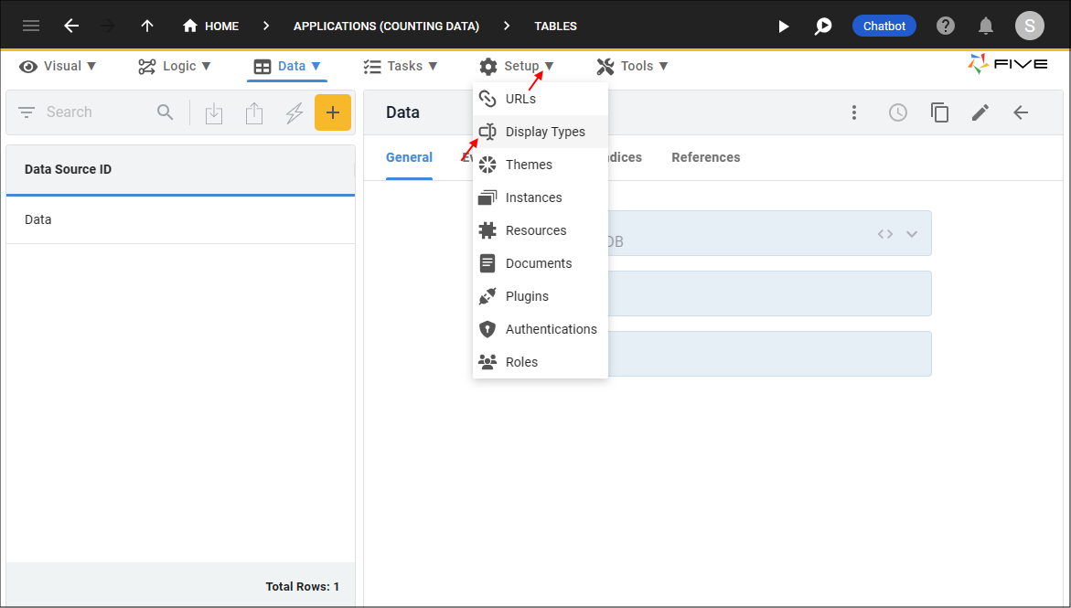Click the help question mark icon
Viewport: 1071px width, 608px height.
tap(946, 26)
